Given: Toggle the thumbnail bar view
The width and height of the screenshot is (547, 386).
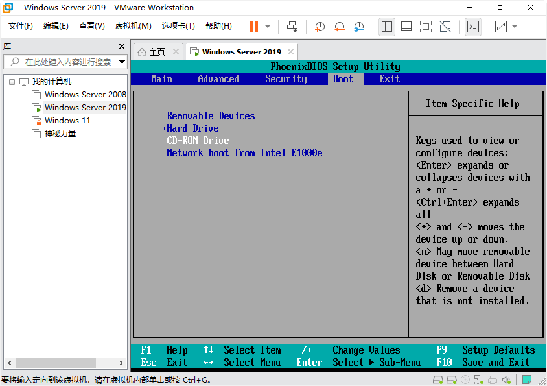Looking at the screenshot, I should click(x=406, y=27).
